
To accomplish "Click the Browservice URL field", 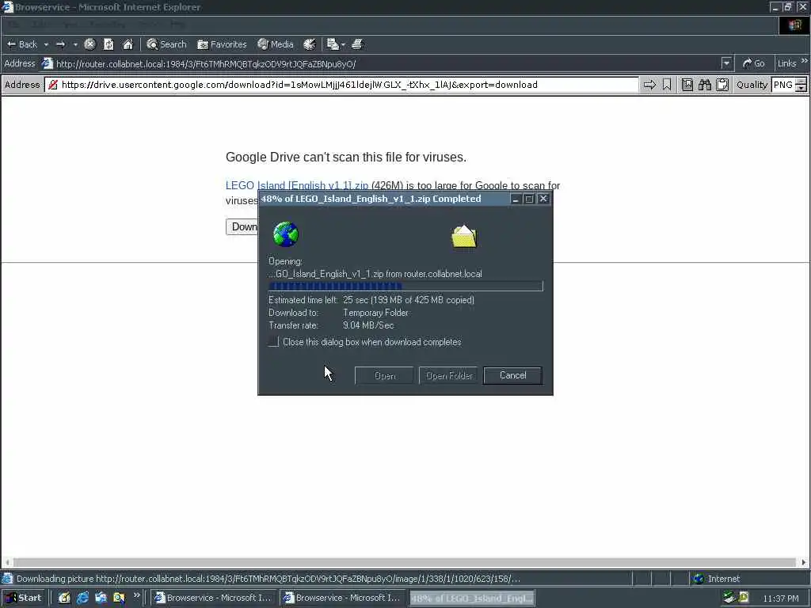I will click(x=341, y=85).
